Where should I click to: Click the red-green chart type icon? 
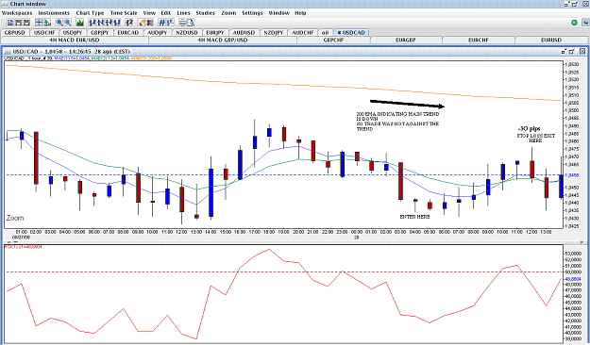pos(80,23)
